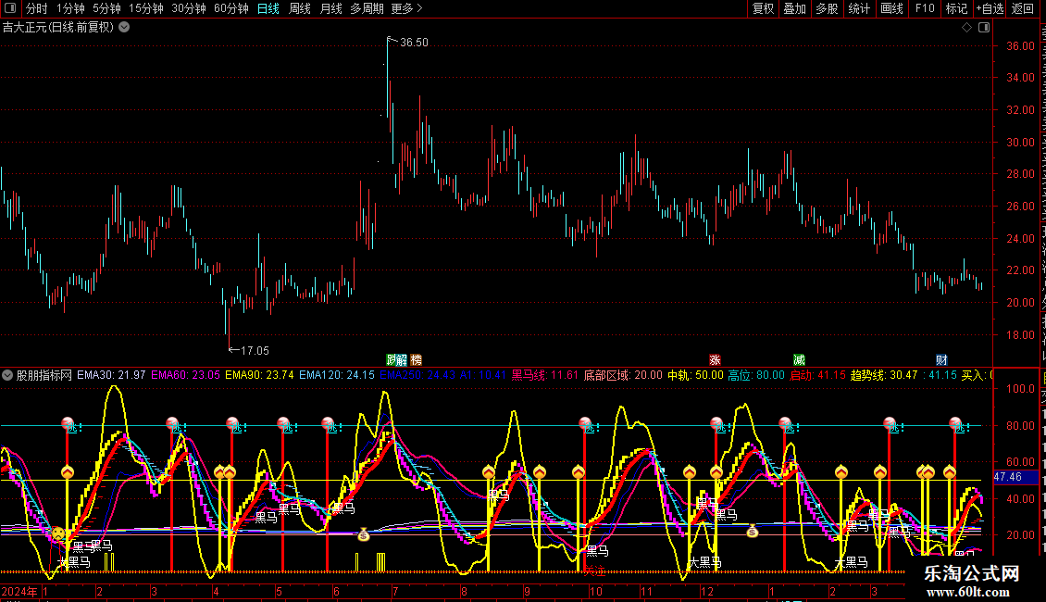Viewport: 1046px width, 602px height.
Task: Click the 47.46 current value axis tag
Action: (x=1015, y=477)
